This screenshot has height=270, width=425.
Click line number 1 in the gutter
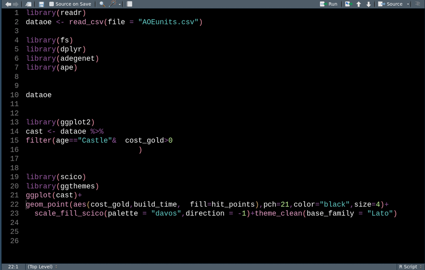pos(17,12)
